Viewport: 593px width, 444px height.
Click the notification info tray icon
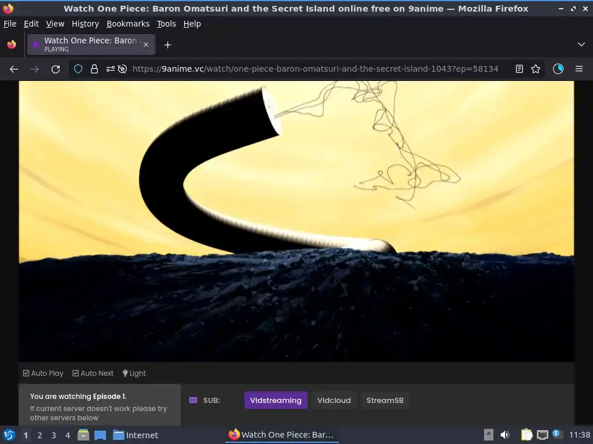556,434
